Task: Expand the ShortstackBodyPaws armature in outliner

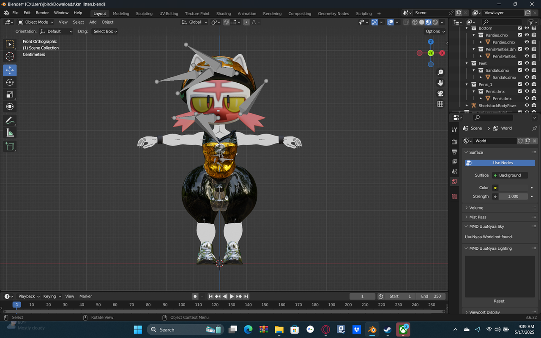Action: click(x=467, y=105)
